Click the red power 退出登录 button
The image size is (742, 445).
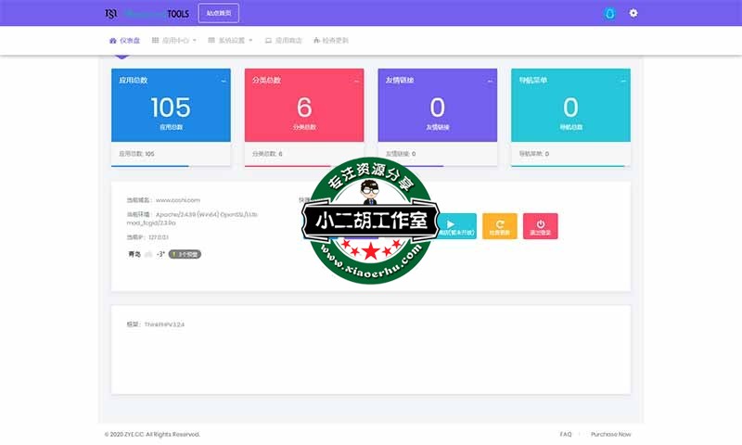coord(541,226)
